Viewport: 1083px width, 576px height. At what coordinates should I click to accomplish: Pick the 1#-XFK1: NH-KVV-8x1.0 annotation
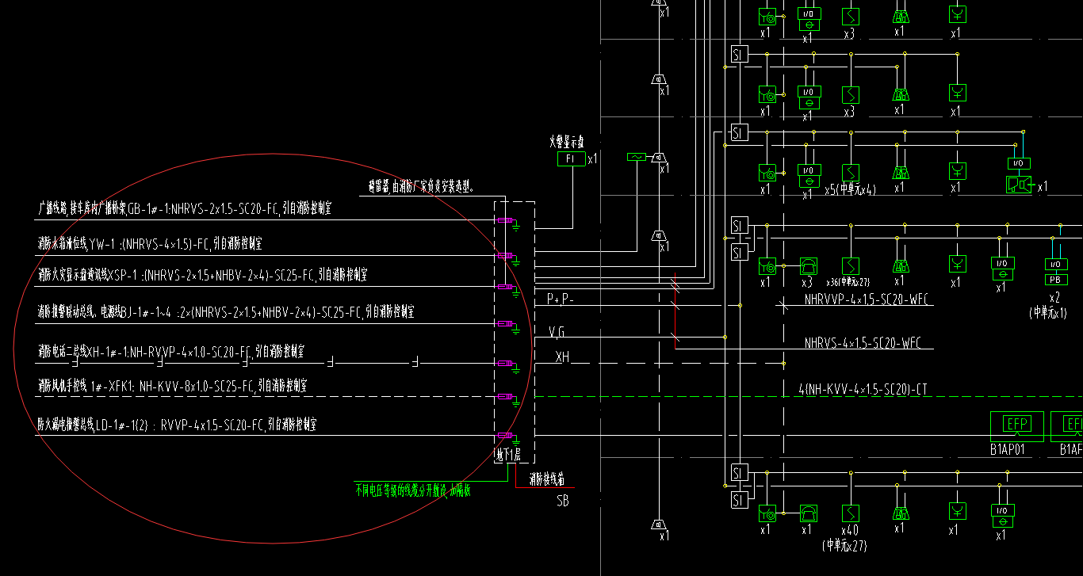pos(172,386)
